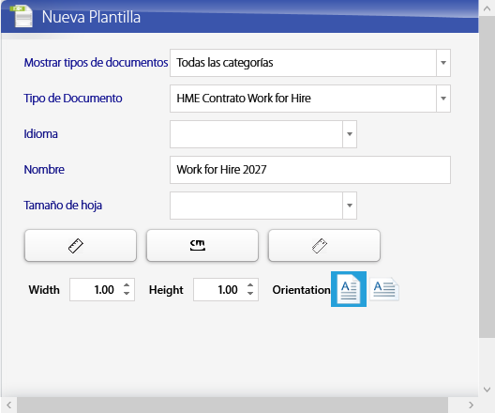Screen dimensions: 495x413
Task: Click the vertical scrollbar thumb
Action: 487,177
